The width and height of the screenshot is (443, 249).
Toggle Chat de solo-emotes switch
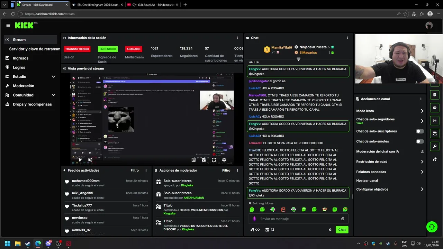(420, 141)
